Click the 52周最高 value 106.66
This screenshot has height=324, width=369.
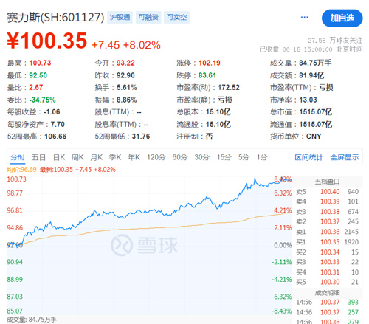55,137
